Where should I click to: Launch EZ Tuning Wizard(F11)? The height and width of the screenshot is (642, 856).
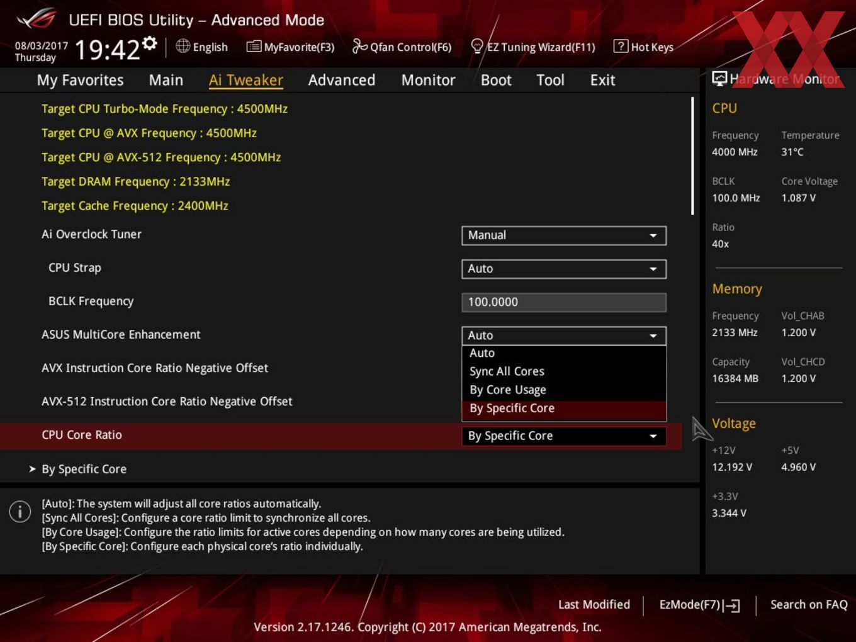(533, 47)
